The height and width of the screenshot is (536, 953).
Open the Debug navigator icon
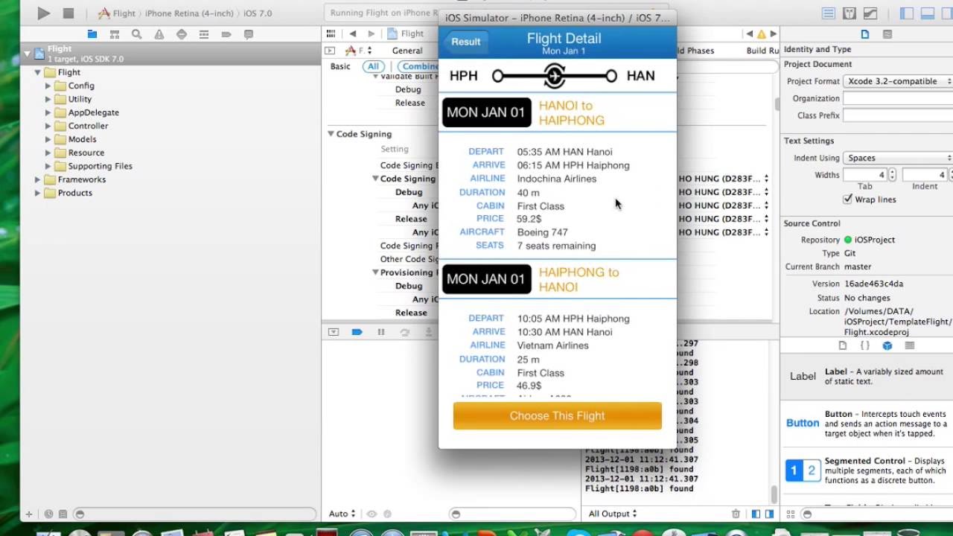(x=204, y=34)
